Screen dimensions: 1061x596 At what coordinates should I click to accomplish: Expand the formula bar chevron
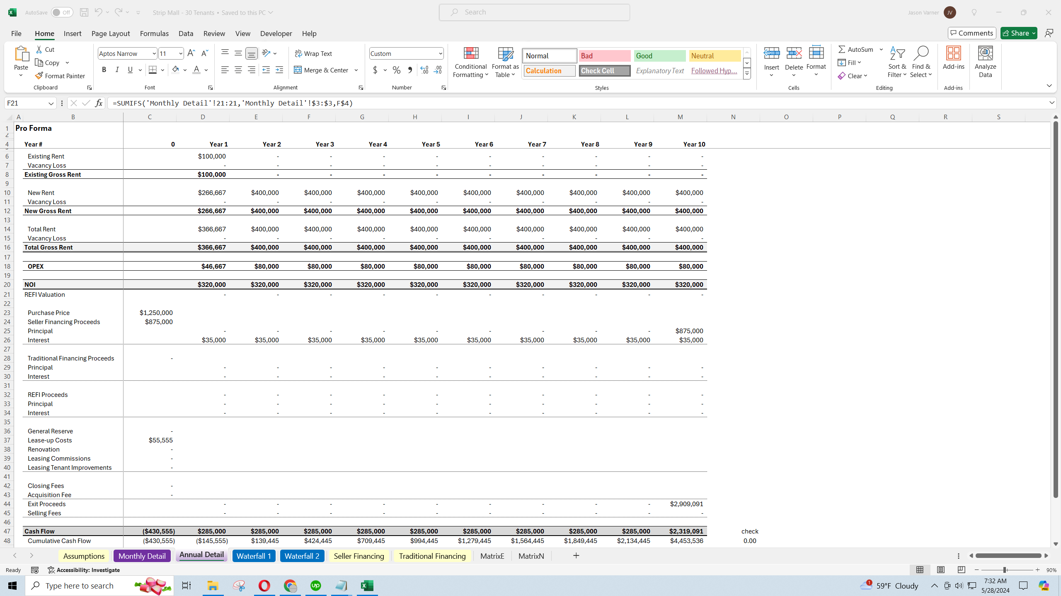pos(1052,103)
